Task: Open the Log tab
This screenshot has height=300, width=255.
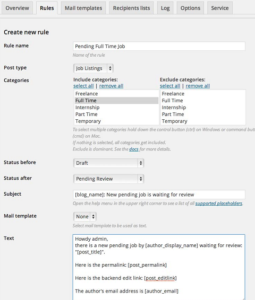Action: pyautogui.click(x=165, y=8)
